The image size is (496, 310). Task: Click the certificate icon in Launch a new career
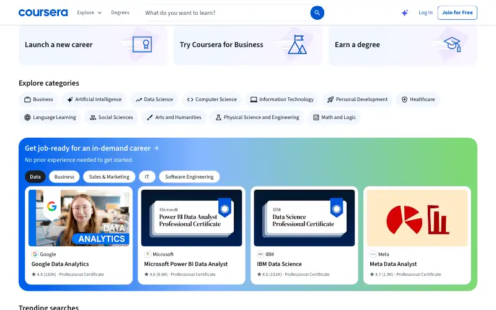click(142, 44)
